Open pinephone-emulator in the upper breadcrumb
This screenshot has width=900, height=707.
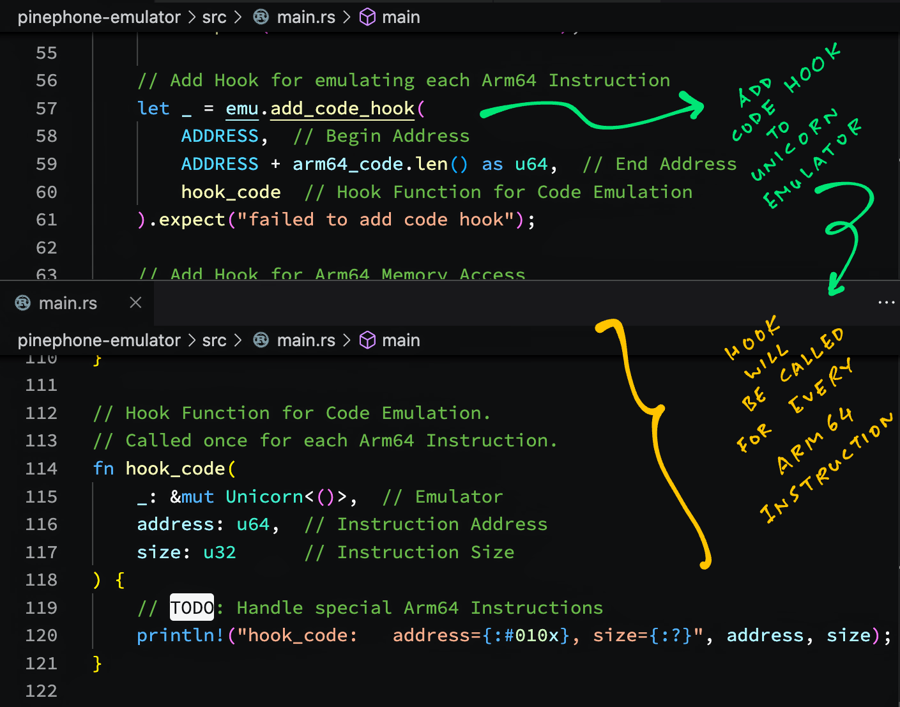(x=99, y=17)
